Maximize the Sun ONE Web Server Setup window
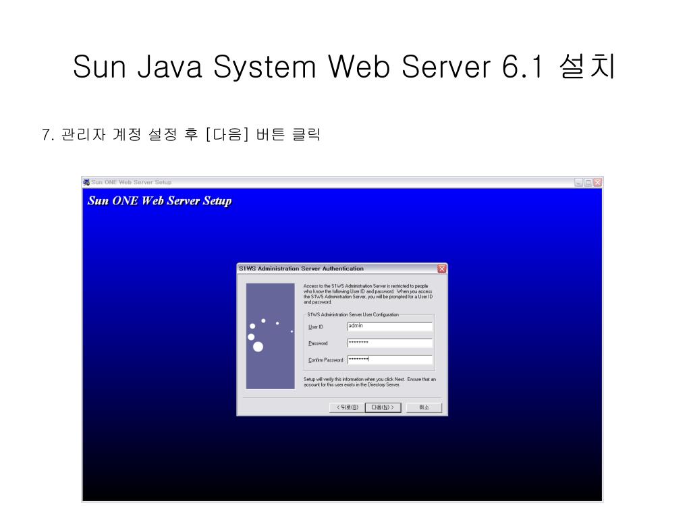 point(588,182)
